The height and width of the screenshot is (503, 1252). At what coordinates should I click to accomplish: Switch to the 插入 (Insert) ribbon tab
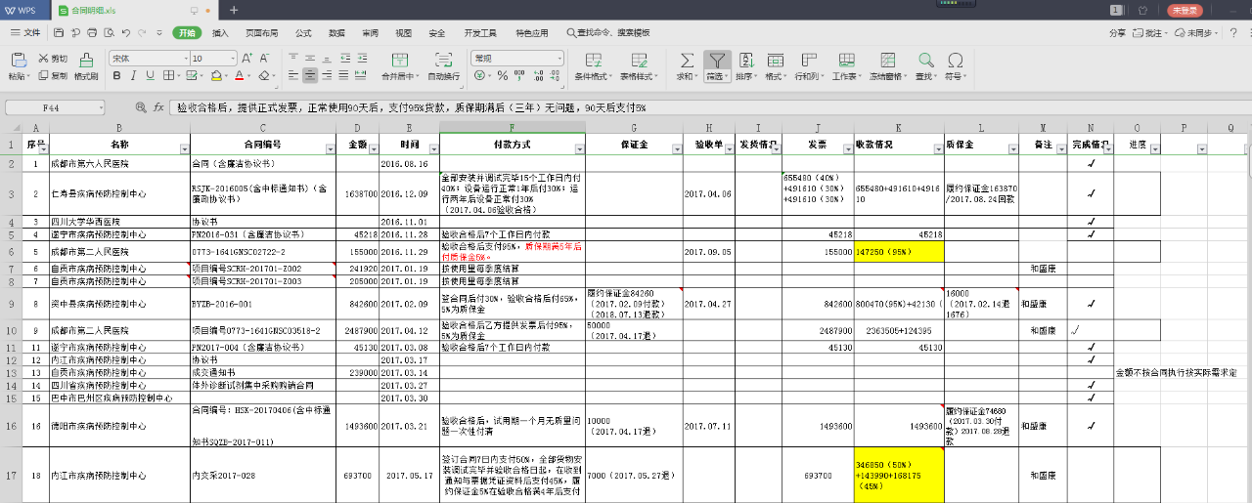pyautogui.click(x=220, y=33)
